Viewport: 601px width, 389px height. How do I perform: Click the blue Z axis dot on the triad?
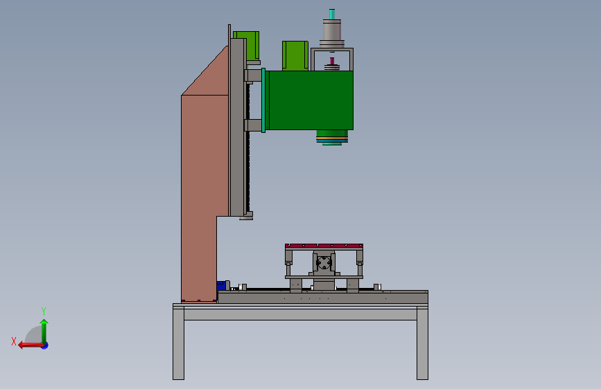tap(45, 346)
